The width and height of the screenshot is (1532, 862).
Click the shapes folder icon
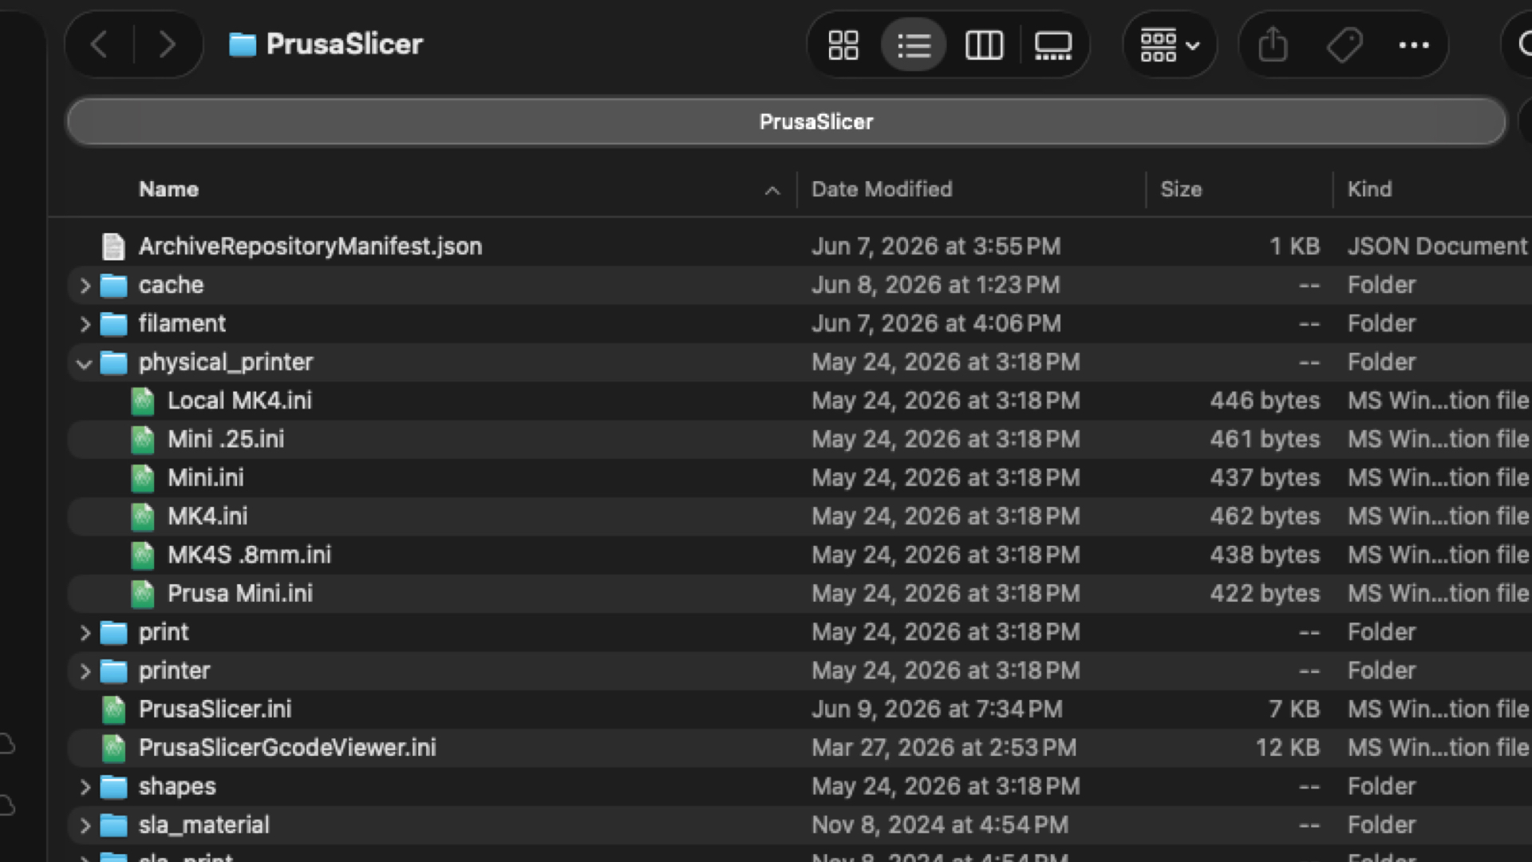113,786
